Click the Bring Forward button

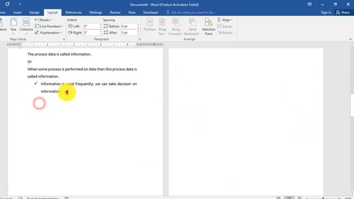175,27
